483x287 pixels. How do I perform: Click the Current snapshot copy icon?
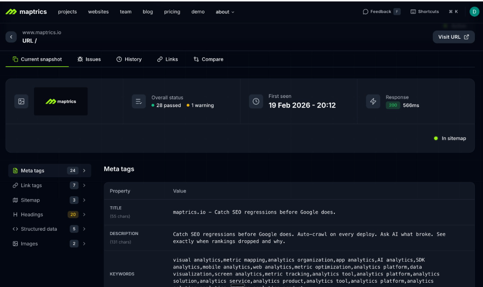point(15,59)
